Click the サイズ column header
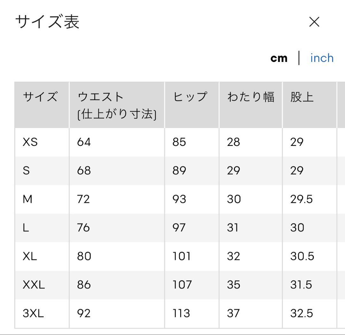 pos(41,96)
